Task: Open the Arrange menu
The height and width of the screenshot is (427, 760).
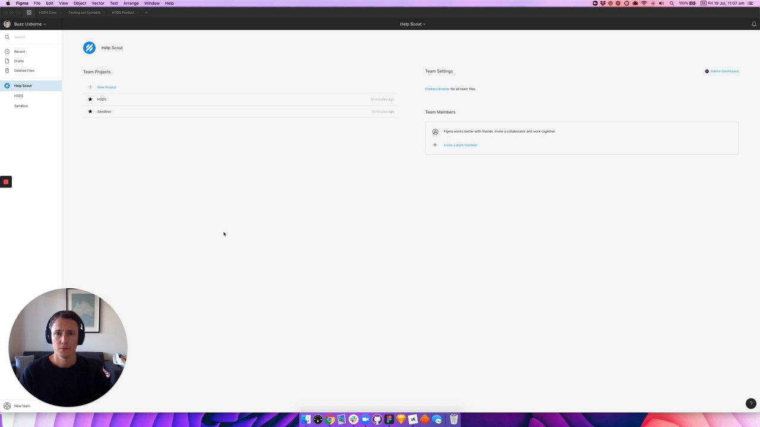Action: pyautogui.click(x=131, y=3)
